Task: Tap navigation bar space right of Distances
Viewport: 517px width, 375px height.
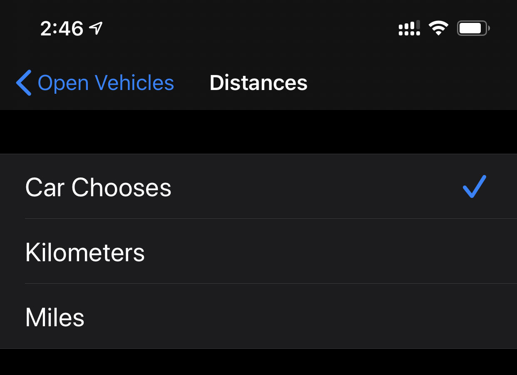Action: pyautogui.click(x=408, y=82)
